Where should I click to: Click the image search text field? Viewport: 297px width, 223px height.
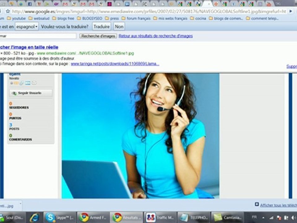38,36
